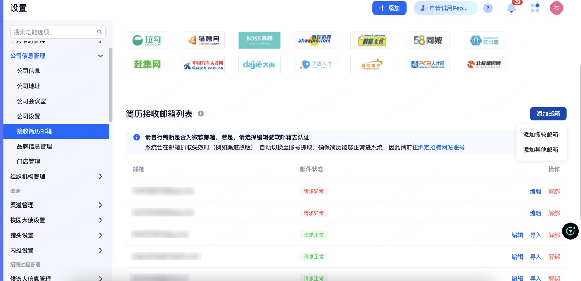Image resolution: width=581 pixels, height=281 pixels.
Task: Select the 最佳东方 logo
Action: coord(372,64)
